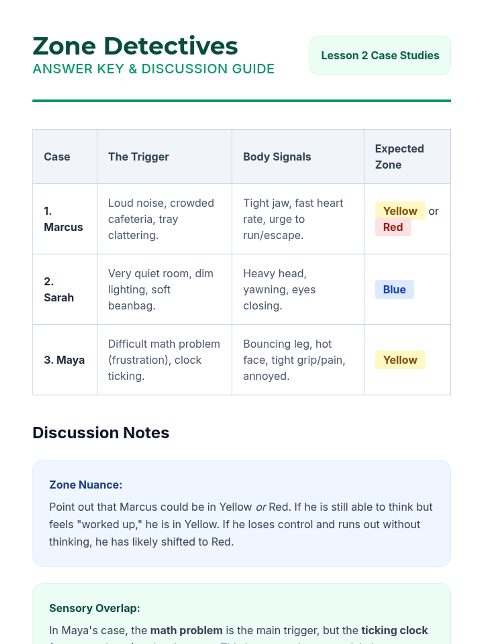Click the Lesson 2 Case Studies badge
The height and width of the screenshot is (644, 483).
[380, 56]
